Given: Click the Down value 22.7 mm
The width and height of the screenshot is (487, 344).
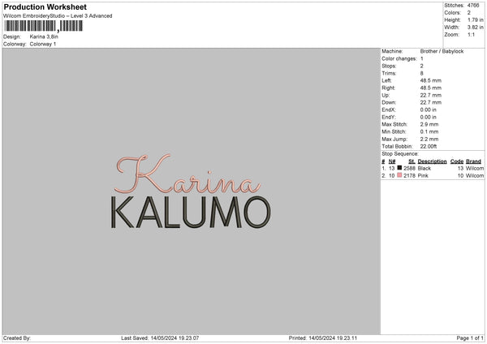Looking at the screenshot, I should (430, 102).
